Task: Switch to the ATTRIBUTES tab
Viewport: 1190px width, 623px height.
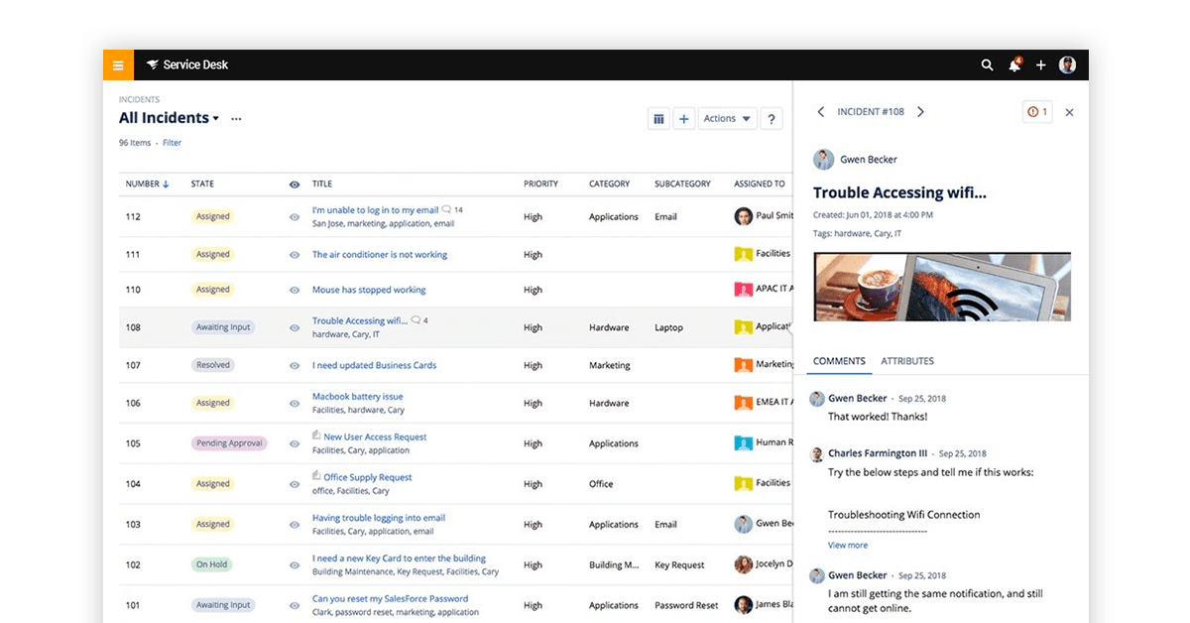Action: point(907,361)
